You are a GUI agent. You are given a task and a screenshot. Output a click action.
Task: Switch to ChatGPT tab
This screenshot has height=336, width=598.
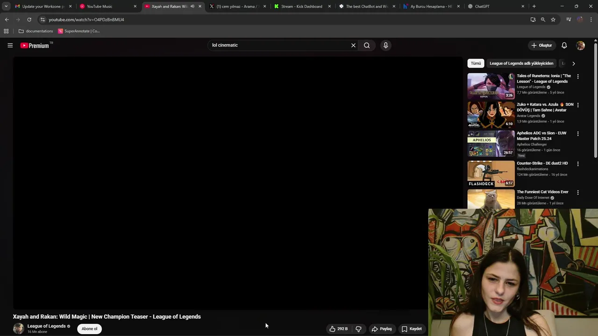(495, 7)
